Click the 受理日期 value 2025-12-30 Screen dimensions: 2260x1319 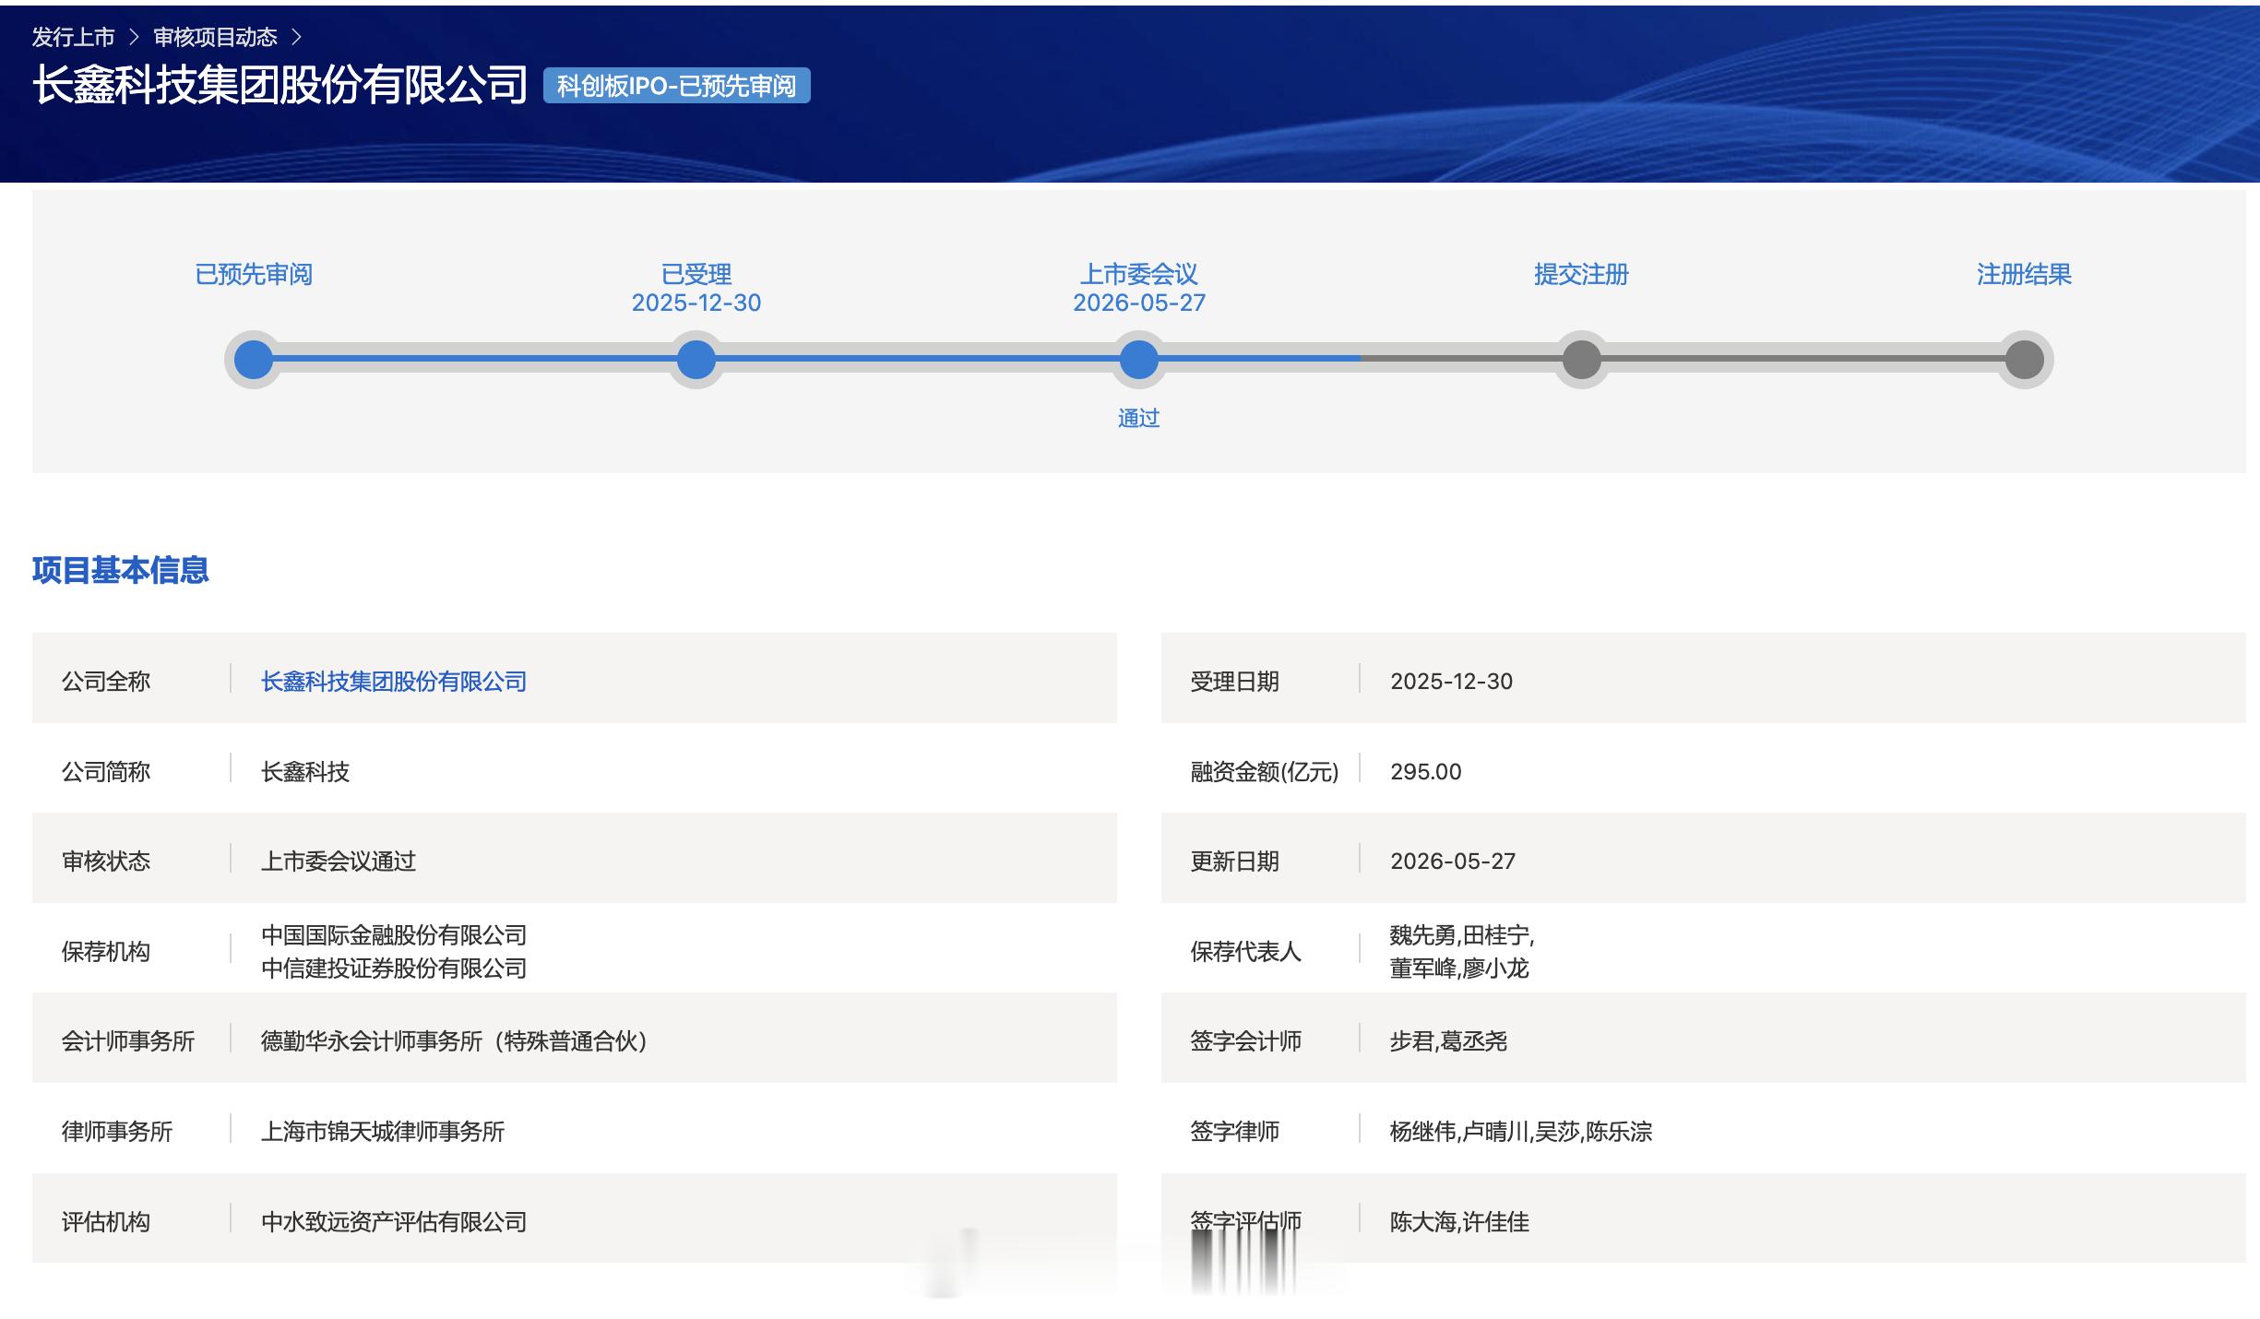[x=1451, y=682]
